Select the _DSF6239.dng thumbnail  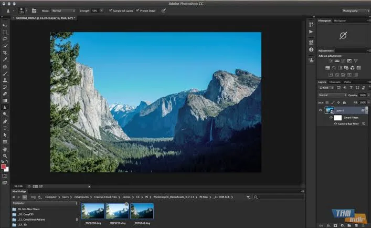(x=117, y=211)
